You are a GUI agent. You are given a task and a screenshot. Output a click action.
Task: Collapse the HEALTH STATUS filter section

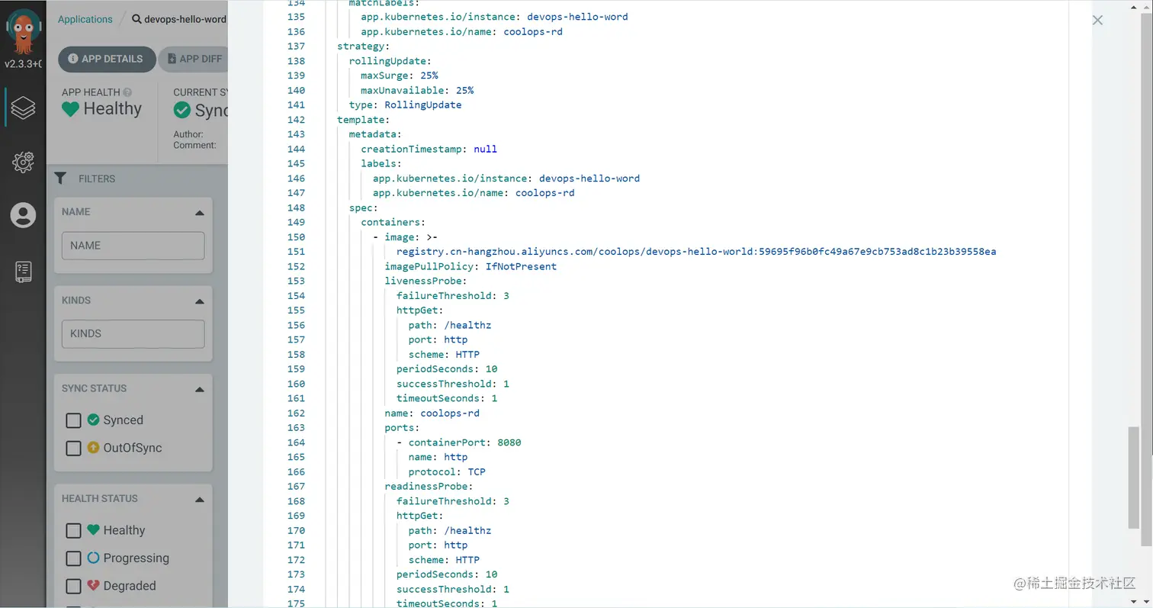(199, 500)
